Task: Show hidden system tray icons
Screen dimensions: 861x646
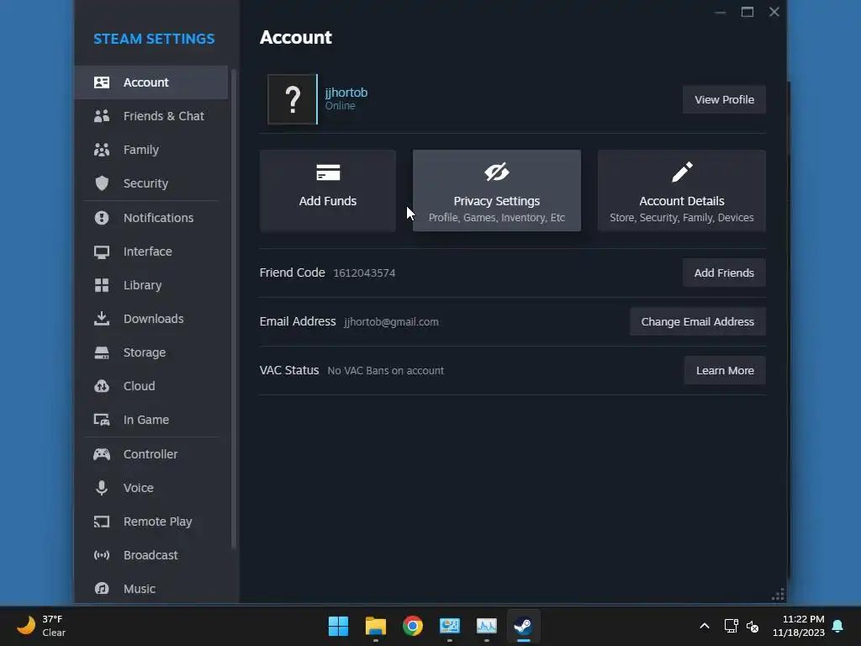Action: pyautogui.click(x=705, y=626)
